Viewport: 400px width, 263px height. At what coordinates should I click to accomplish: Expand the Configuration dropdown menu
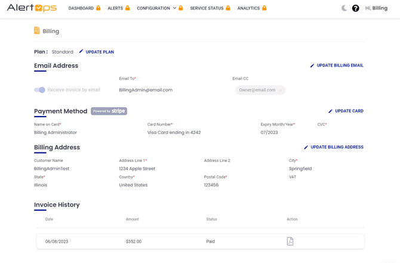pos(156,8)
